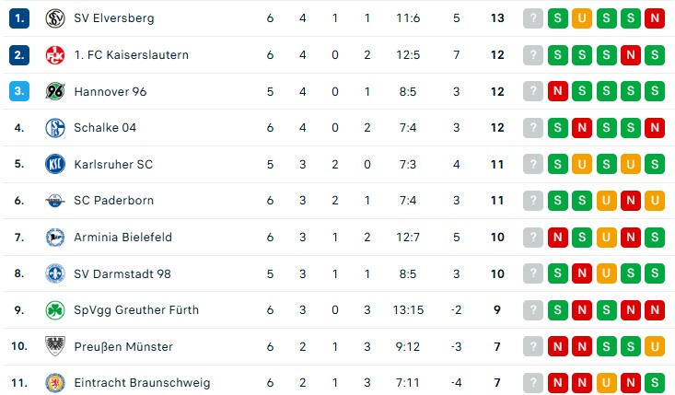Click Hannover 96's red N form badge
Screen dimensions: 675x395
coord(558,91)
